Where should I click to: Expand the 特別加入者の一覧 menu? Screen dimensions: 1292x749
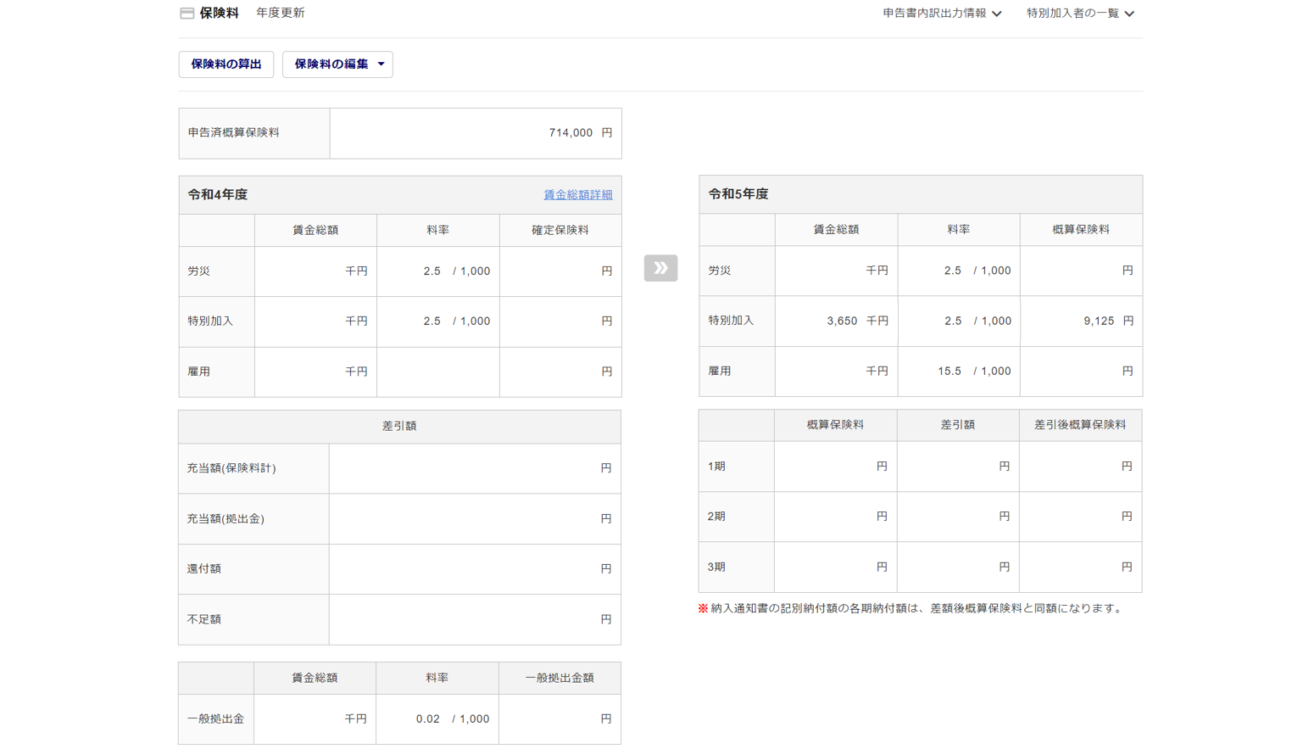click(x=1080, y=14)
